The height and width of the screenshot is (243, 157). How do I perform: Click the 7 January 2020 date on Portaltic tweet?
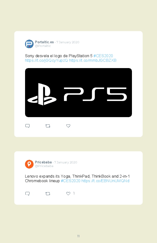click(x=68, y=42)
